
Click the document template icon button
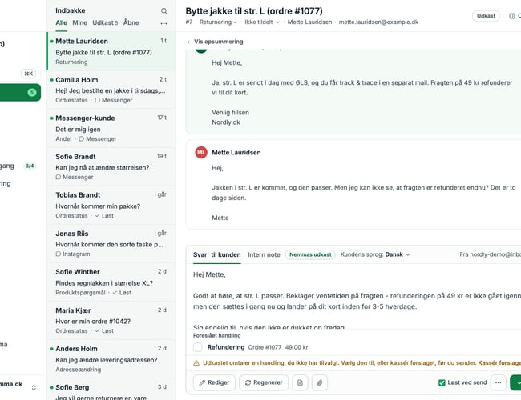(300, 382)
